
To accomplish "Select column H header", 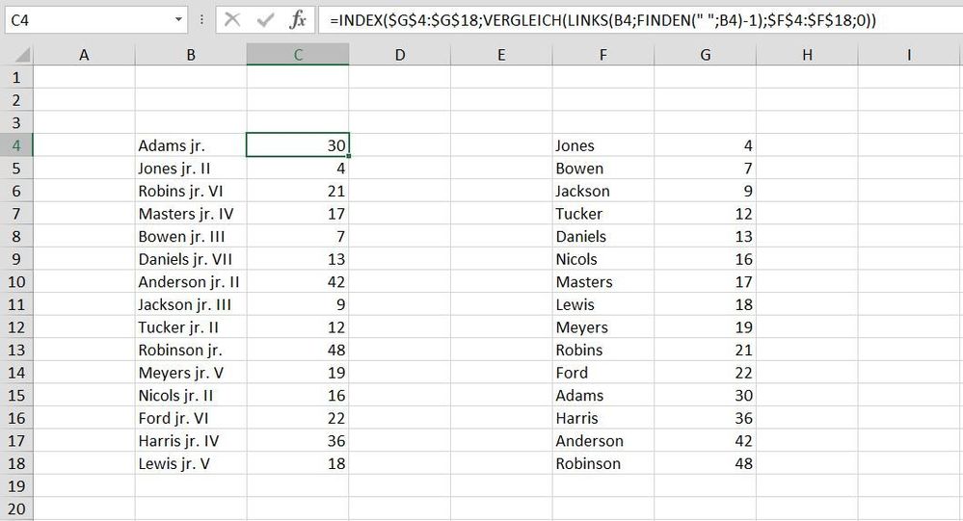I will [x=807, y=55].
